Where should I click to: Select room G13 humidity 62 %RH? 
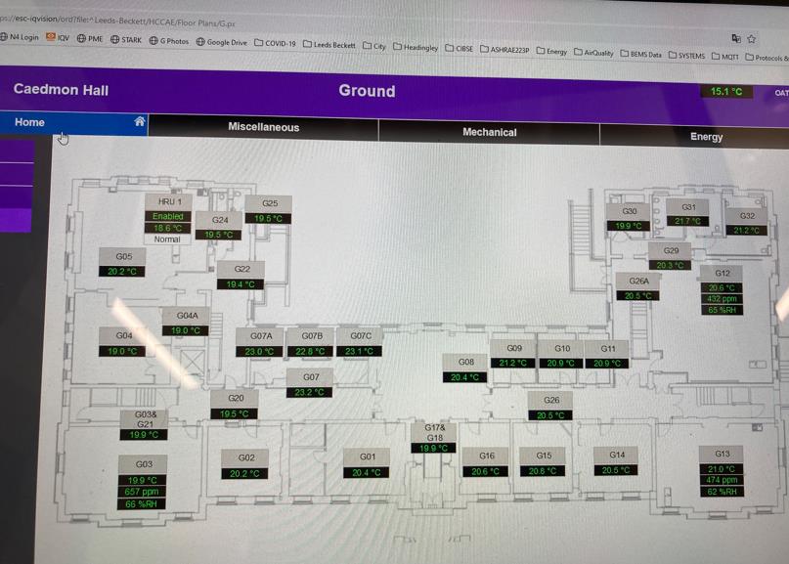(722, 492)
